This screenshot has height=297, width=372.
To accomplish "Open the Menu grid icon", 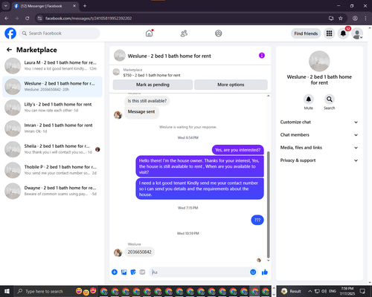I will 329,33.
